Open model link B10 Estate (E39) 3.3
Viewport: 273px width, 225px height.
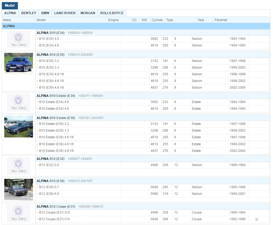click(54, 131)
